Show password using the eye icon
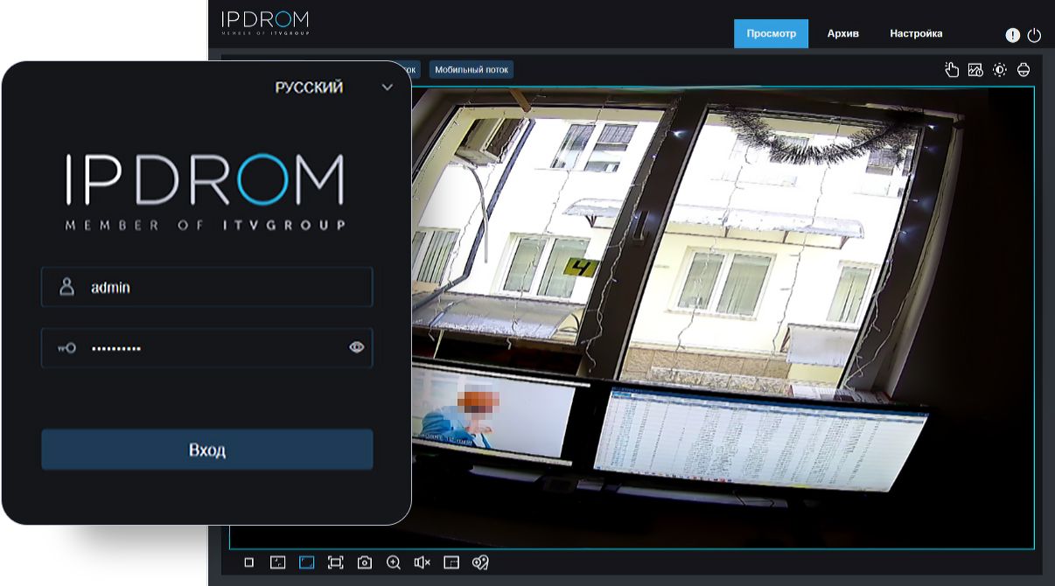The image size is (1055, 586). [356, 347]
